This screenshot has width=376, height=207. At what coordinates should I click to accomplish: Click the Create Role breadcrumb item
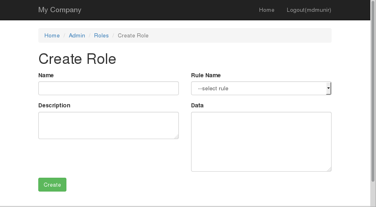pyautogui.click(x=133, y=35)
